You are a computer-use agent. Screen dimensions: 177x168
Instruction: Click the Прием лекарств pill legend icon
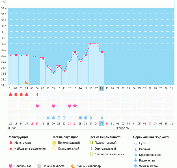[39, 166]
